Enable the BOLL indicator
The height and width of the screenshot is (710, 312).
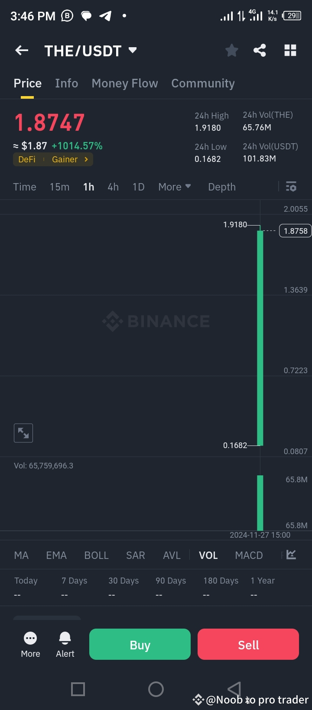[x=96, y=555]
